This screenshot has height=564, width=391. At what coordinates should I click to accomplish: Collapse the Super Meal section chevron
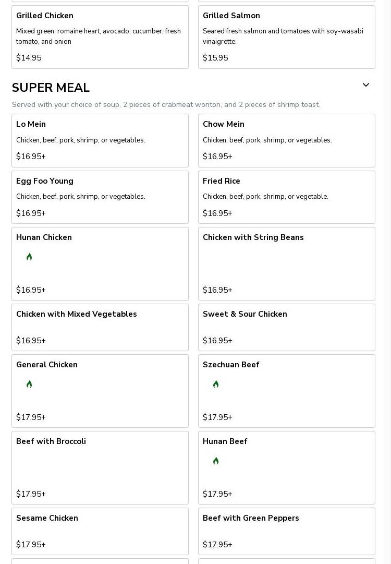pos(366,85)
